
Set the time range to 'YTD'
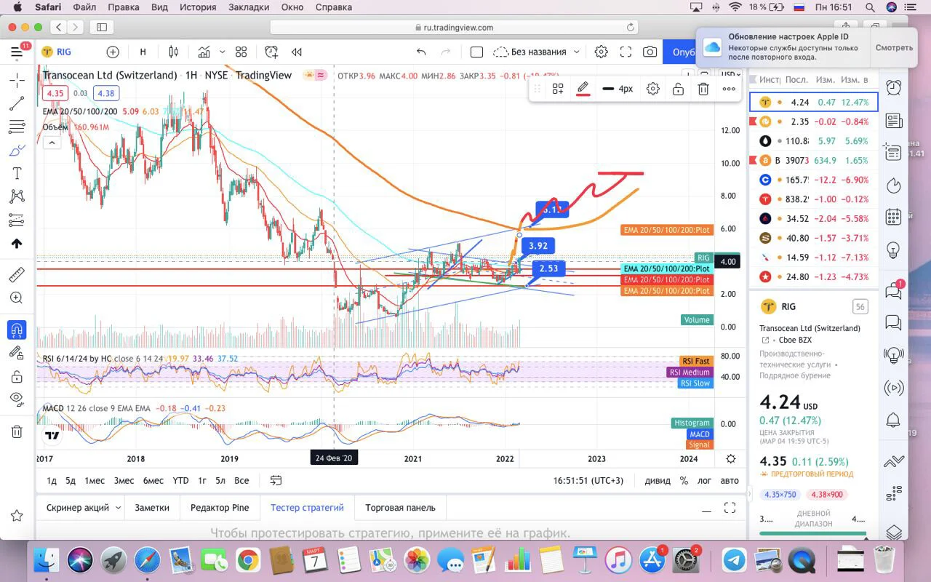coord(180,480)
